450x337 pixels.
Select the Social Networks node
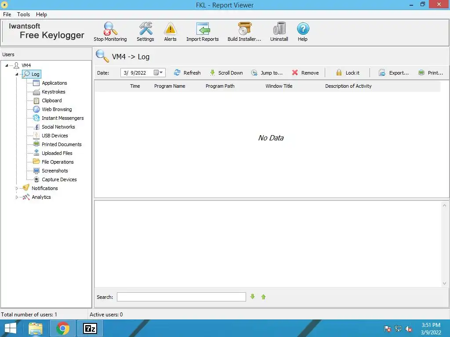point(58,127)
